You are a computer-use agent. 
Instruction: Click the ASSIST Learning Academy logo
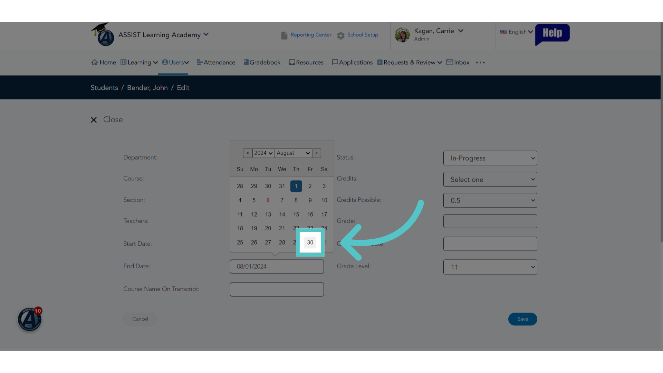pyautogui.click(x=103, y=35)
